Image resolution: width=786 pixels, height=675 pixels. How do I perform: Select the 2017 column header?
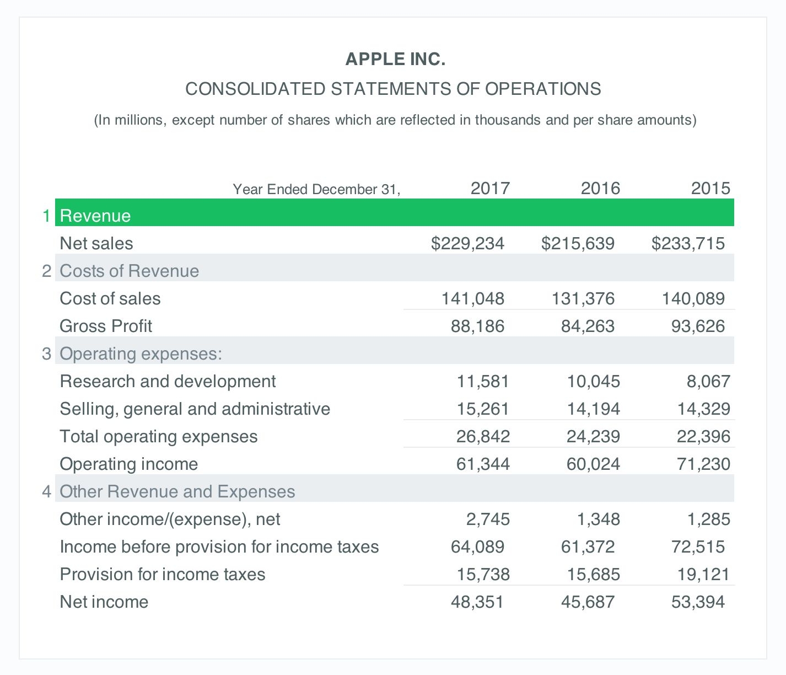pos(490,188)
